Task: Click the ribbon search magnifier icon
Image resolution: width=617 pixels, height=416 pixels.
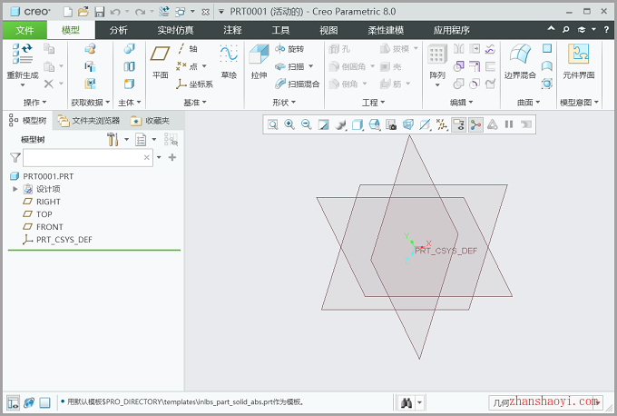Action: pos(566,30)
